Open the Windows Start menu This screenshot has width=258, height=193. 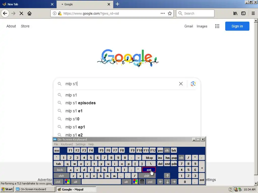[x=7, y=189]
